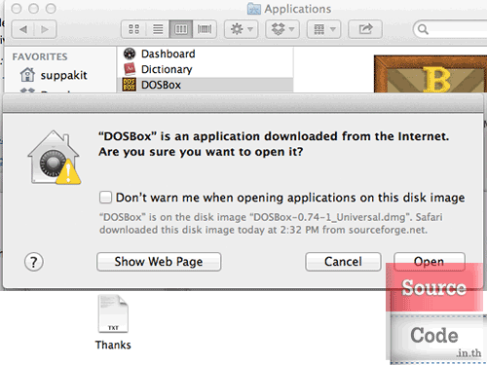
Task: Go forward in Finder window
Action: (45, 29)
